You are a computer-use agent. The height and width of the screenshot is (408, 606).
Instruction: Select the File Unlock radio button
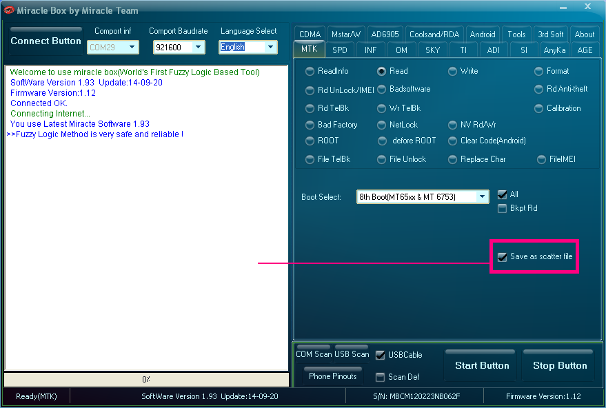[381, 160]
